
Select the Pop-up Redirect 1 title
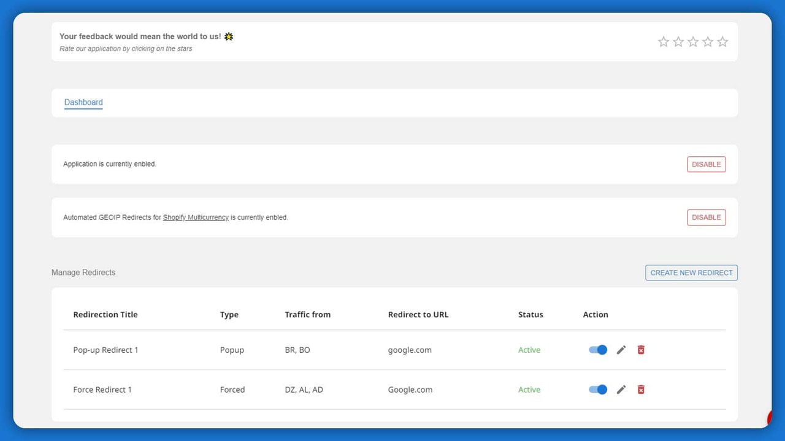click(105, 350)
